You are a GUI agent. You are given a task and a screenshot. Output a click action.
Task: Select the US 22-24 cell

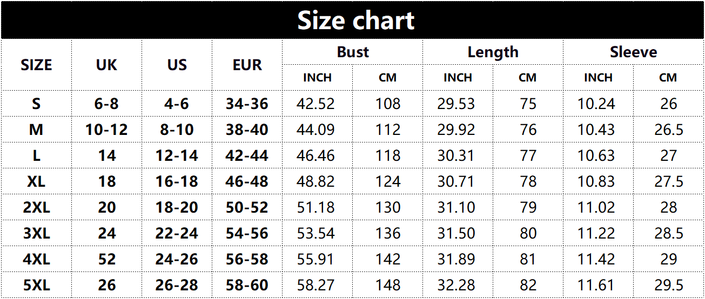click(x=177, y=233)
